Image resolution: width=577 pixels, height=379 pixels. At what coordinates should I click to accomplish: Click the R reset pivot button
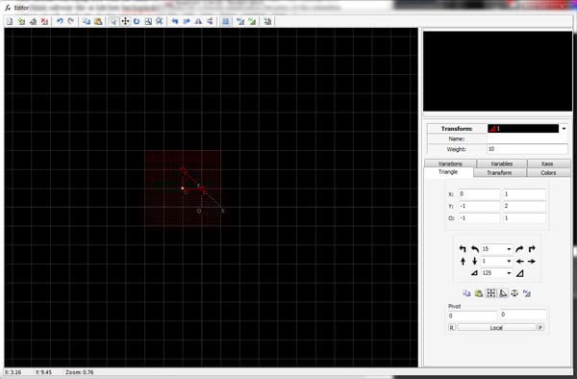pyautogui.click(x=452, y=327)
